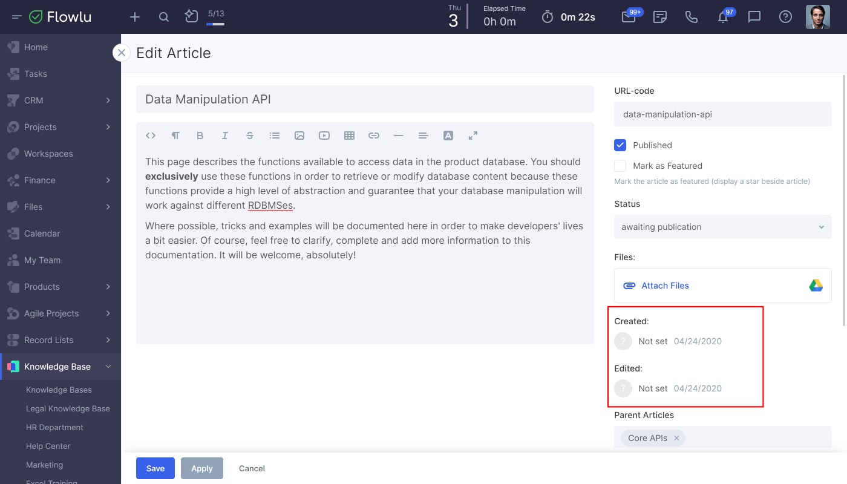Open the notes icon in header
Image resolution: width=847 pixels, height=484 pixels.
pyautogui.click(x=660, y=17)
